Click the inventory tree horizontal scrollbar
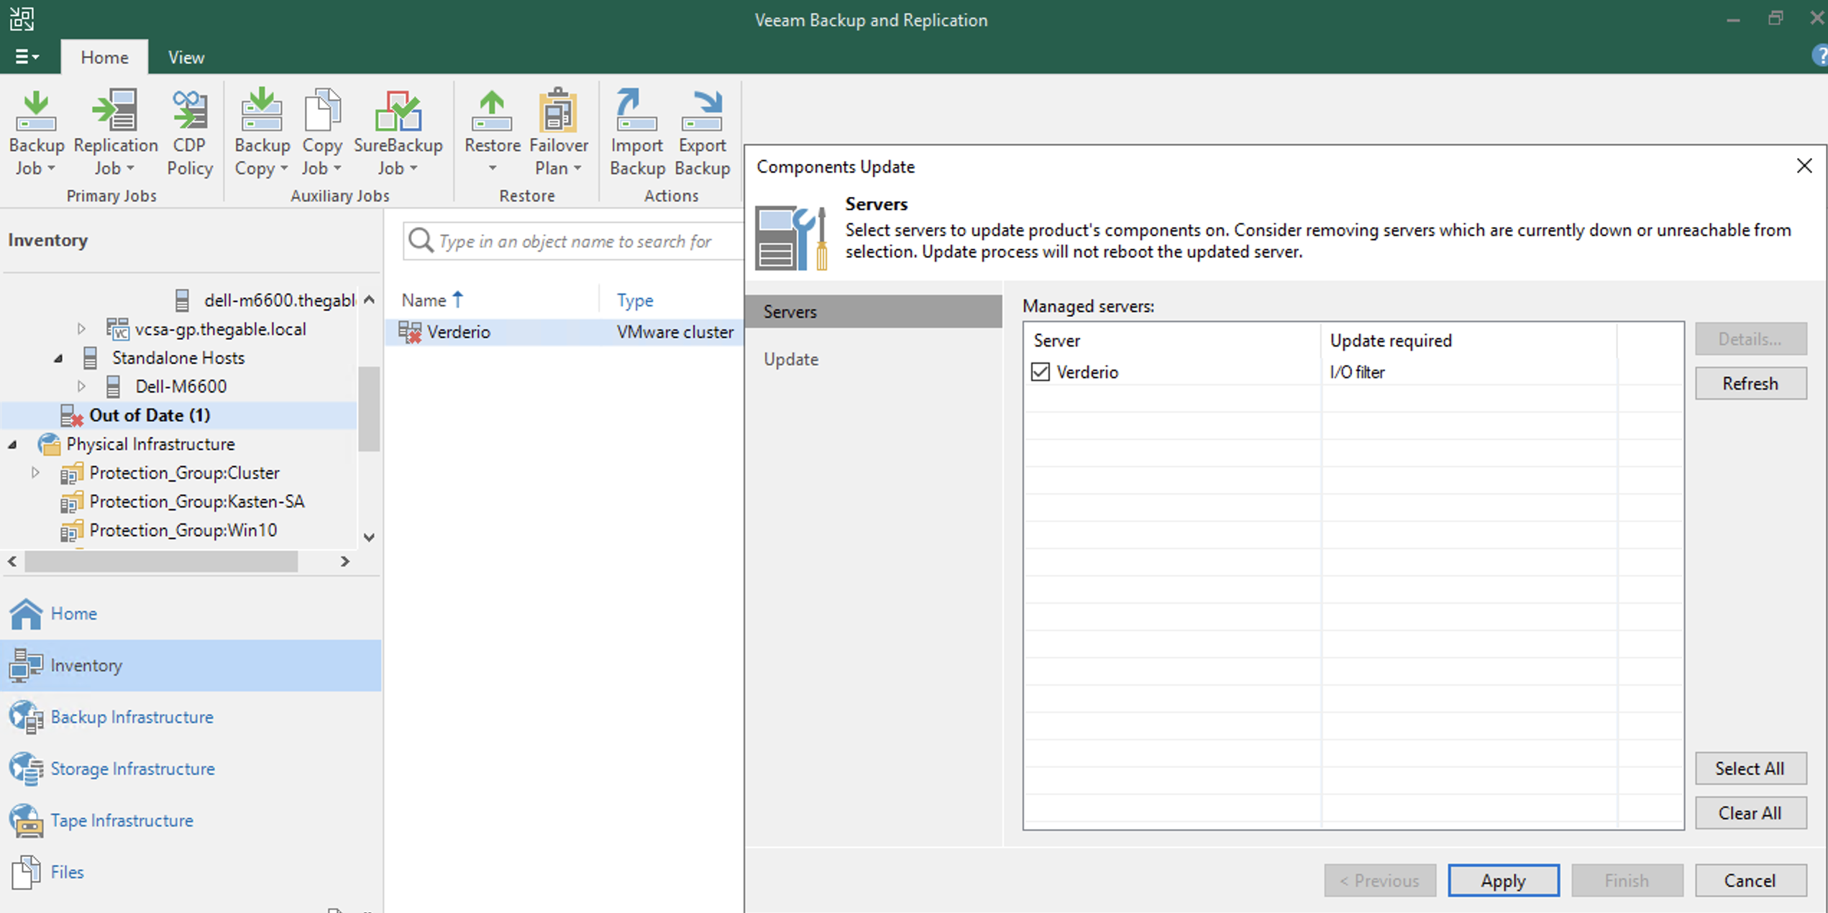This screenshot has height=913, width=1828. pyautogui.click(x=161, y=561)
